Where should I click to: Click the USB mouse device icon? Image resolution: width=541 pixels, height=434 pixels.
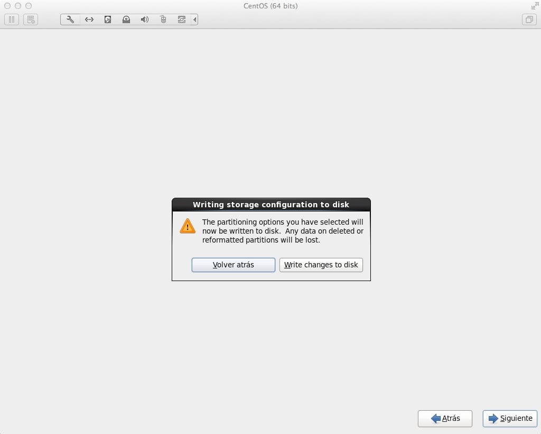tap(163, 20)
